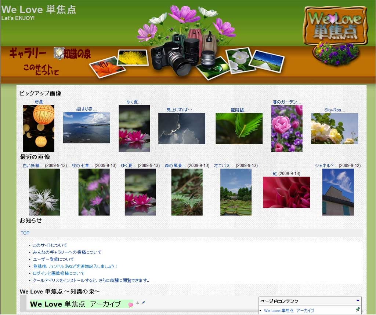Open the ゆく夏 recent image title link
This screenshot has height=315, width=376.
tap(129, 166)
